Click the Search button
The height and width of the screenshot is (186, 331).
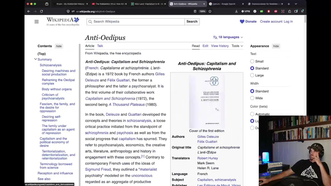pos(192,22)
